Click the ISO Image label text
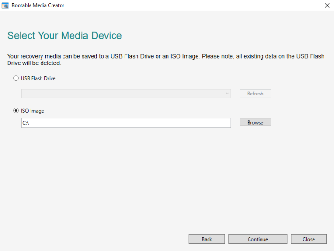334x251 pixels. [32, 111]
